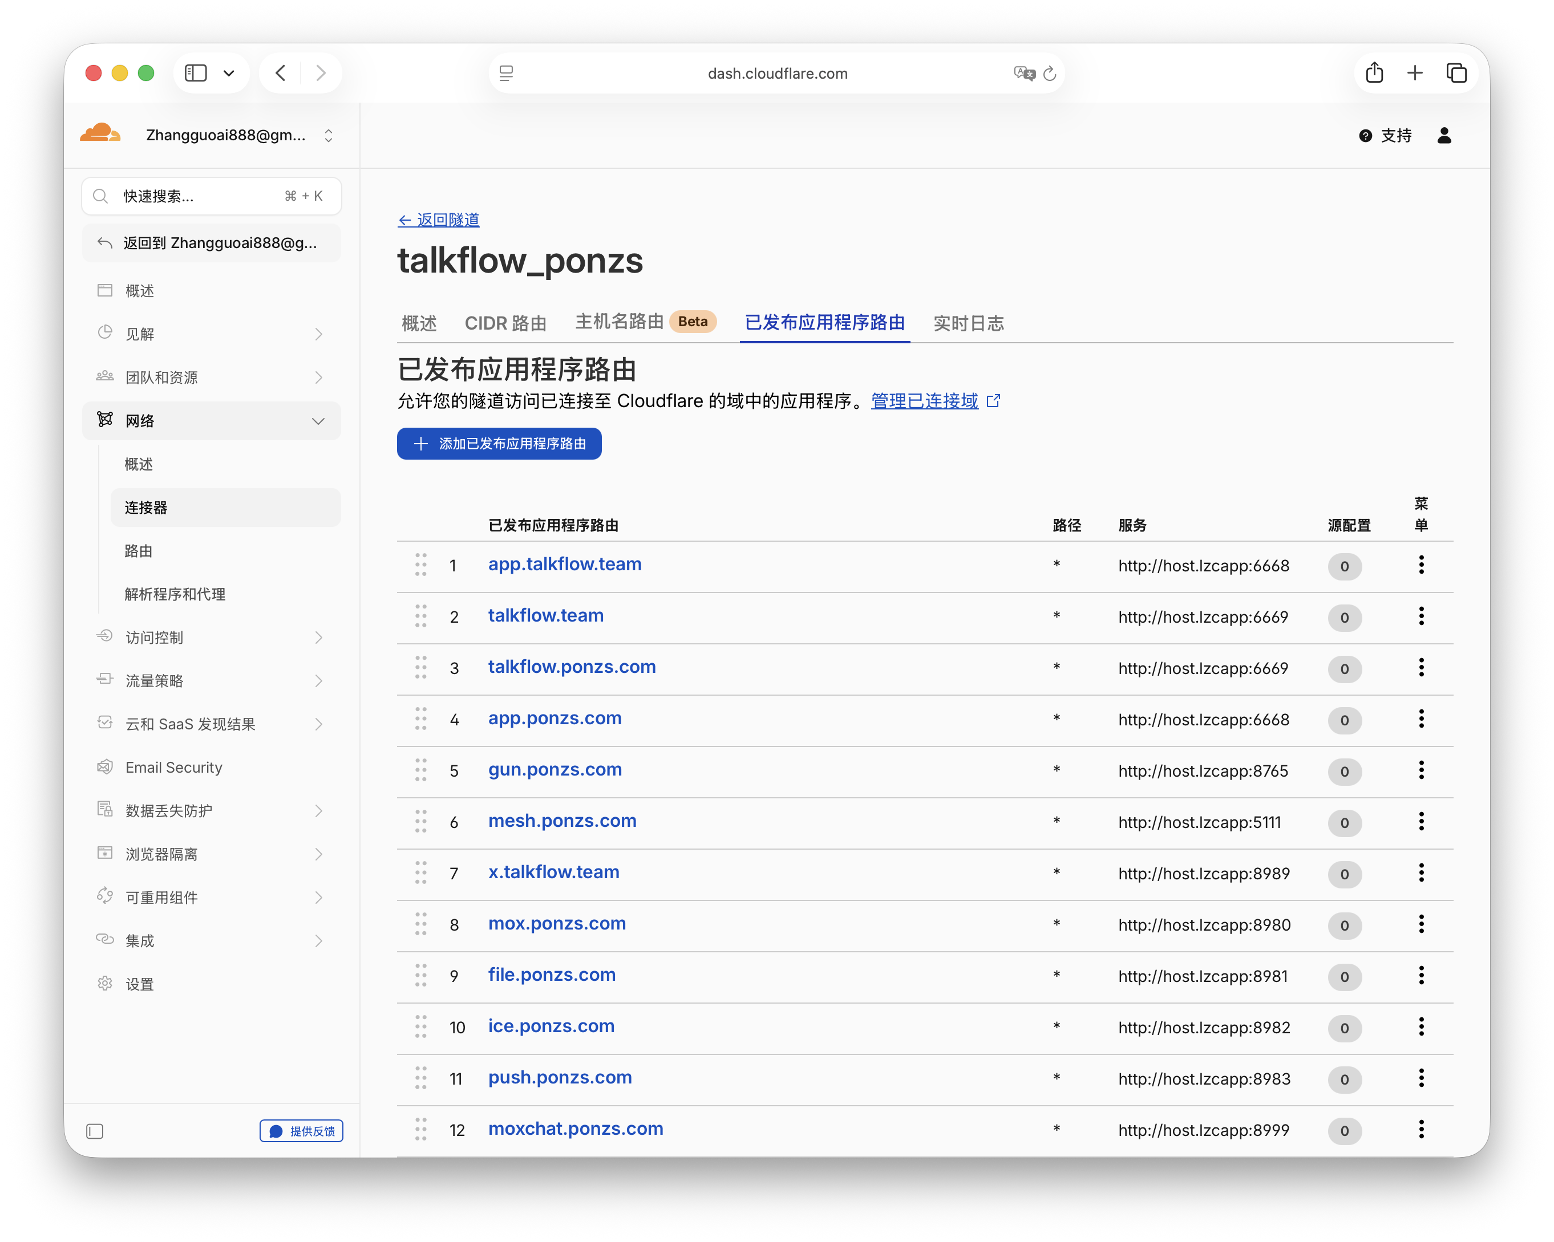This screenshot has height=1242, width=1554.
Task: Click drag handle of app.talkflow.team row
Action: 421,565
